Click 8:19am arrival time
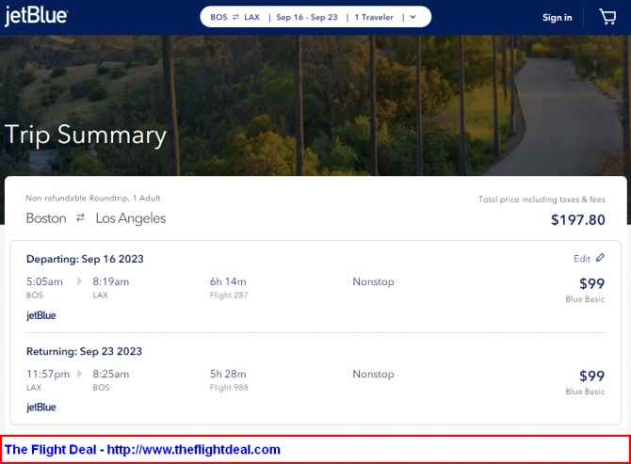The width and height of the screenshot is (631, 464). click(111, 281)
